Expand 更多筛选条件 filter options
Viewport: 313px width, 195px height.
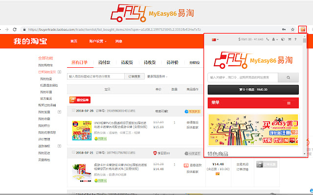[x=157, y=77]
